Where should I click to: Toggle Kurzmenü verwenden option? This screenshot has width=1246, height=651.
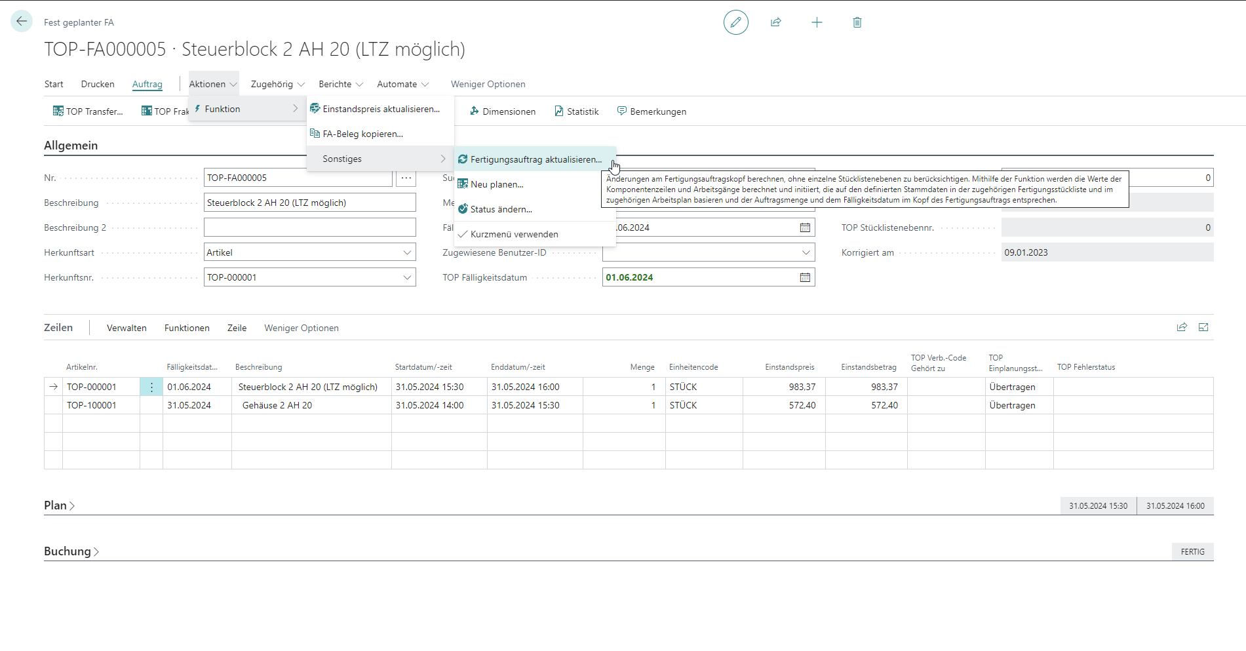click(514, 234)
